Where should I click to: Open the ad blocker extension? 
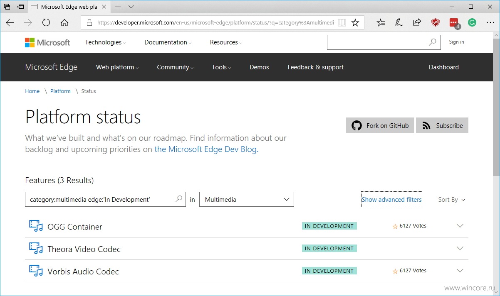click(x=435, y=23)
